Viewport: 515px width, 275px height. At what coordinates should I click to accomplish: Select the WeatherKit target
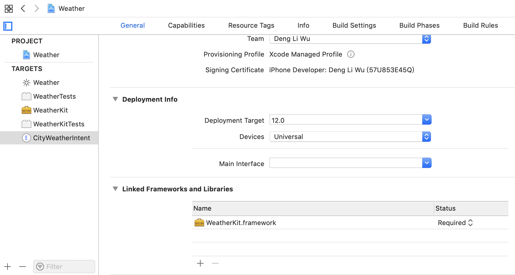[50, 110]
